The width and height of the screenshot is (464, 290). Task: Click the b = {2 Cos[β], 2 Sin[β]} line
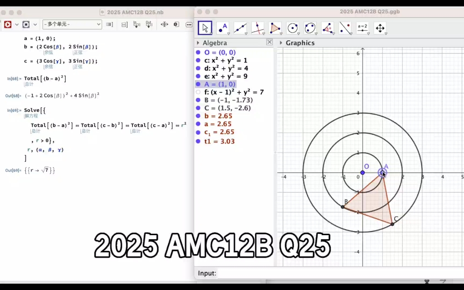(61, 47)
